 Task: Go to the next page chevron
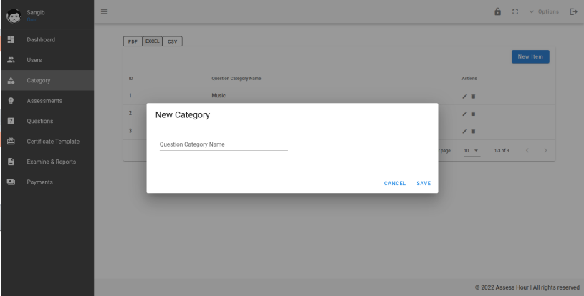tap(545, 150)
